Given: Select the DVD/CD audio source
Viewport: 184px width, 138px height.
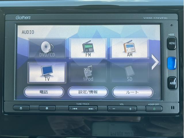Looking at the screenshot, I should pos(47,48).
